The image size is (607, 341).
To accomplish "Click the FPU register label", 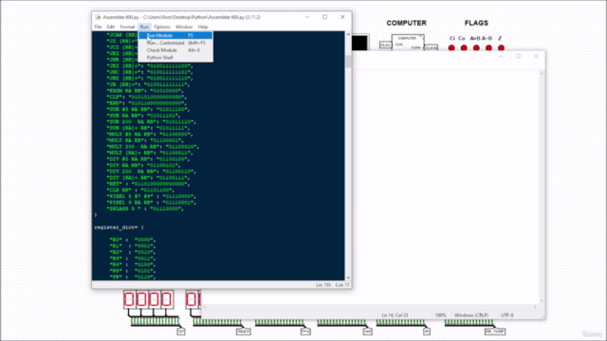I will pyautogui.click(x=305, y=332).
